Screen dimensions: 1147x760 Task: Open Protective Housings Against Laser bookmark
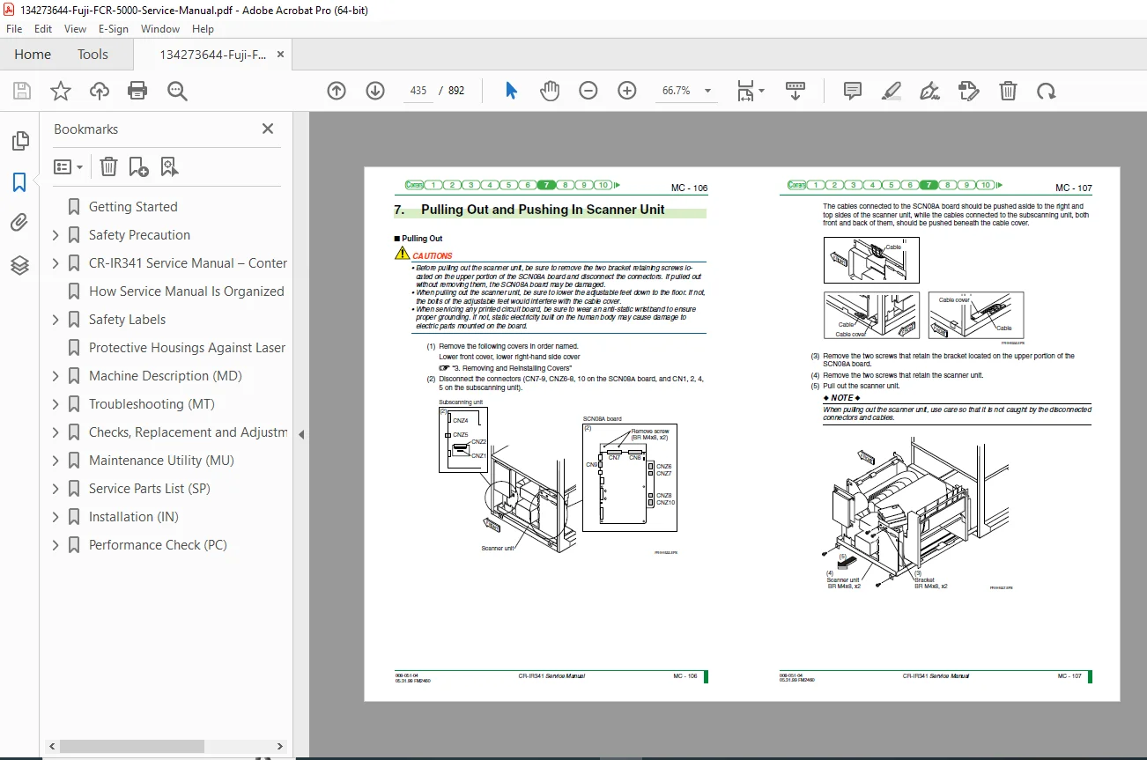pyautogui.click(x=188, y=348)
